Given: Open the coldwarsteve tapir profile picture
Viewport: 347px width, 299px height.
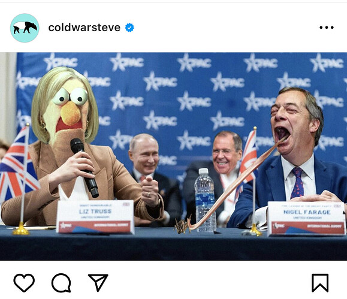Looking at the screenshot, I should (x=25, y=28).
